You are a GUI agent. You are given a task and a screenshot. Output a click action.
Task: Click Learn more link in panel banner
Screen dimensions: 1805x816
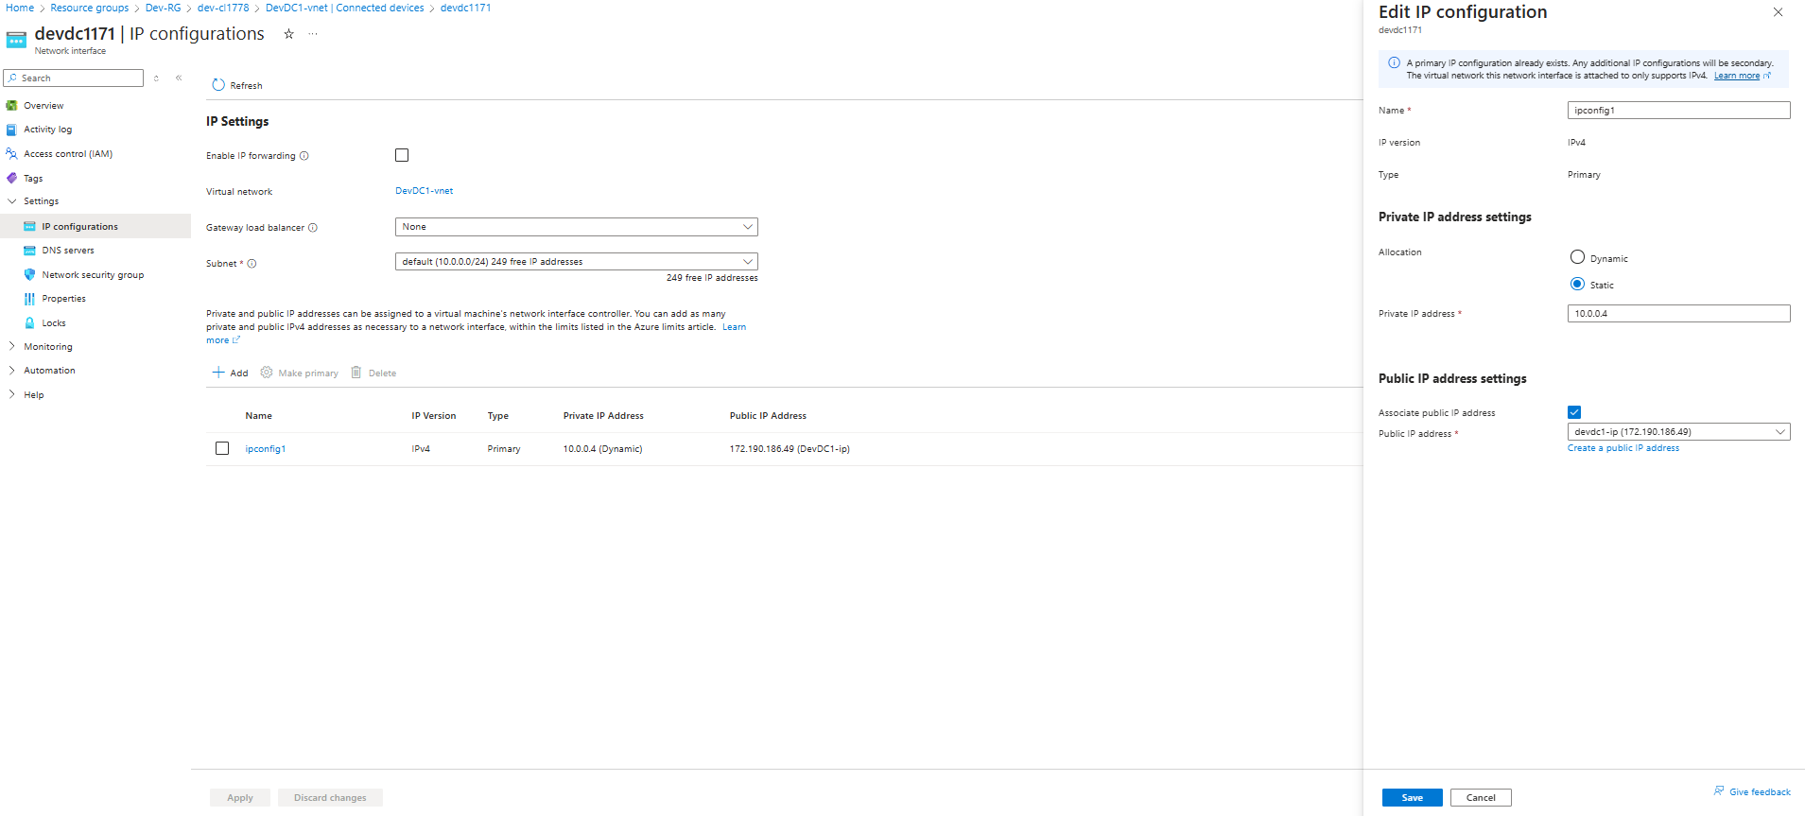1737,76
